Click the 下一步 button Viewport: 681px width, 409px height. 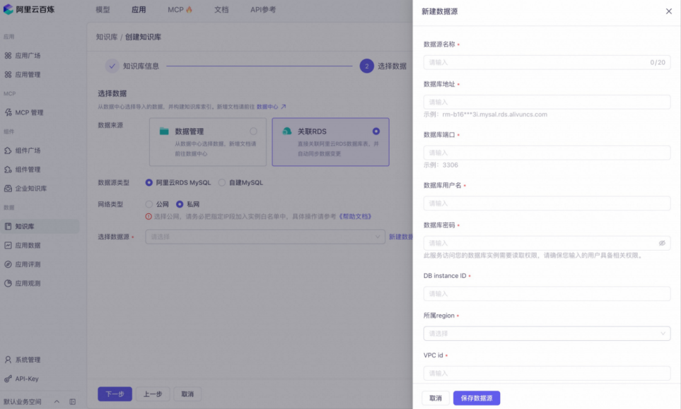click(115, 394)
